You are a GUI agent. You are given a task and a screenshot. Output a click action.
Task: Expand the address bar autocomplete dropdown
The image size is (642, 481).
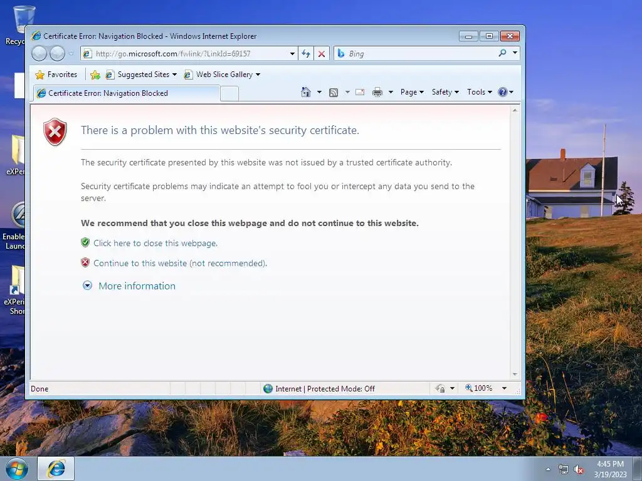click(x=292, y=54)
